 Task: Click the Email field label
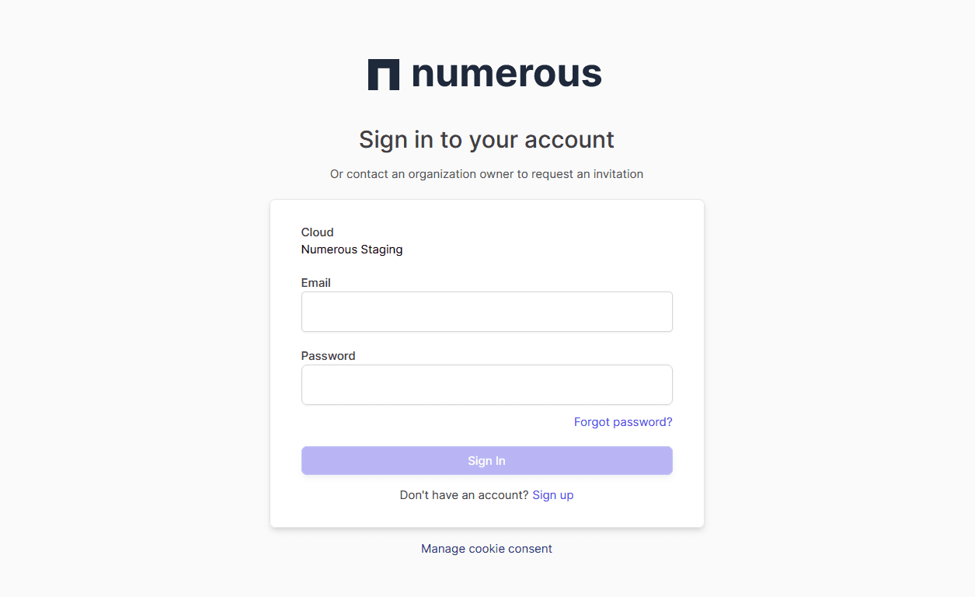pyautogui.click(x=316, y=283)
